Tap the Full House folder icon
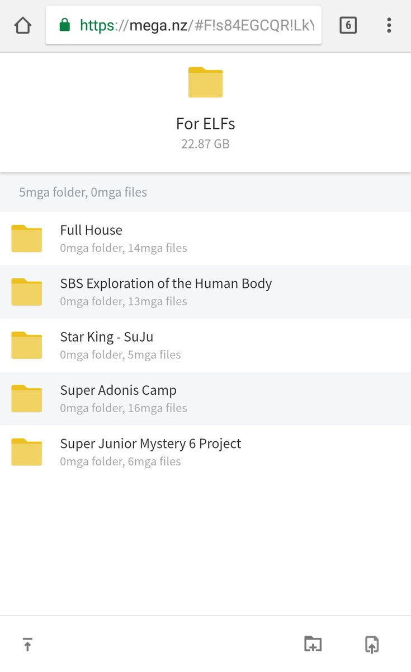This screenshot has height=672, width=411. 26,239
